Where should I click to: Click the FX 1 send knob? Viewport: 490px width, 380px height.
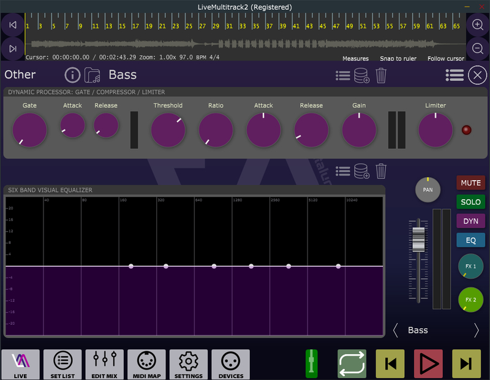pos(470,266)
